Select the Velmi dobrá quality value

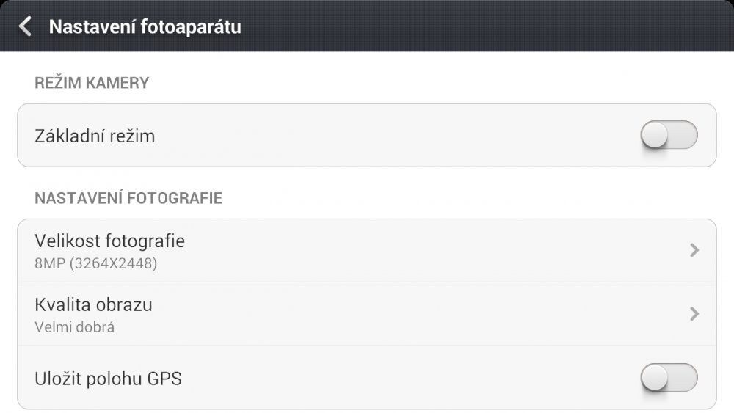(75, 327)
